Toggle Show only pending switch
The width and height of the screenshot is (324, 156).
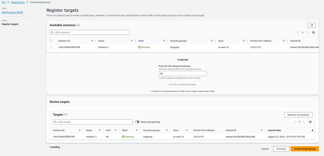click(x=137, y=122)
